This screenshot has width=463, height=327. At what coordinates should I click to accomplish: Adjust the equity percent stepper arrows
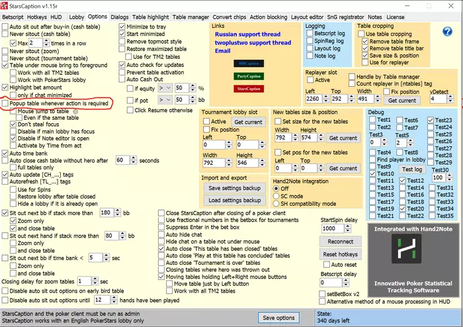click(x=192, y=88)
